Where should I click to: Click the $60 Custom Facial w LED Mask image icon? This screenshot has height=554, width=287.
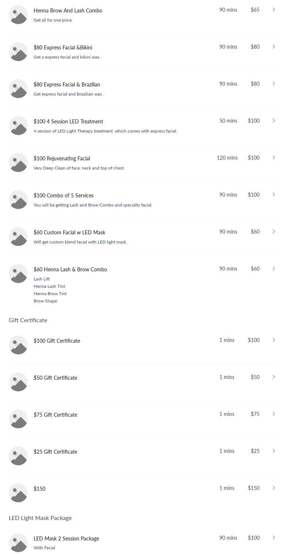pos(18,237)
